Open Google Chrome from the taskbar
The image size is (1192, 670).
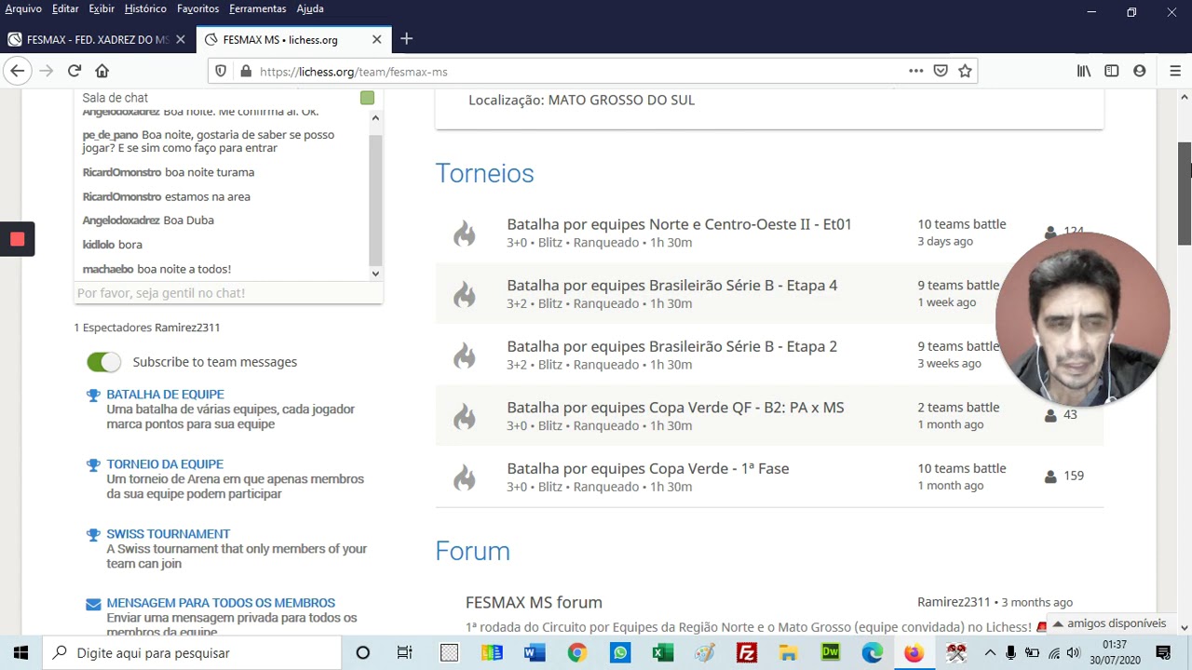577,653
